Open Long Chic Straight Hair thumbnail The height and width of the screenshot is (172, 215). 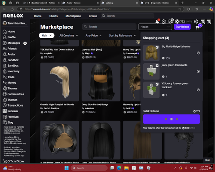tap(101, 140)
